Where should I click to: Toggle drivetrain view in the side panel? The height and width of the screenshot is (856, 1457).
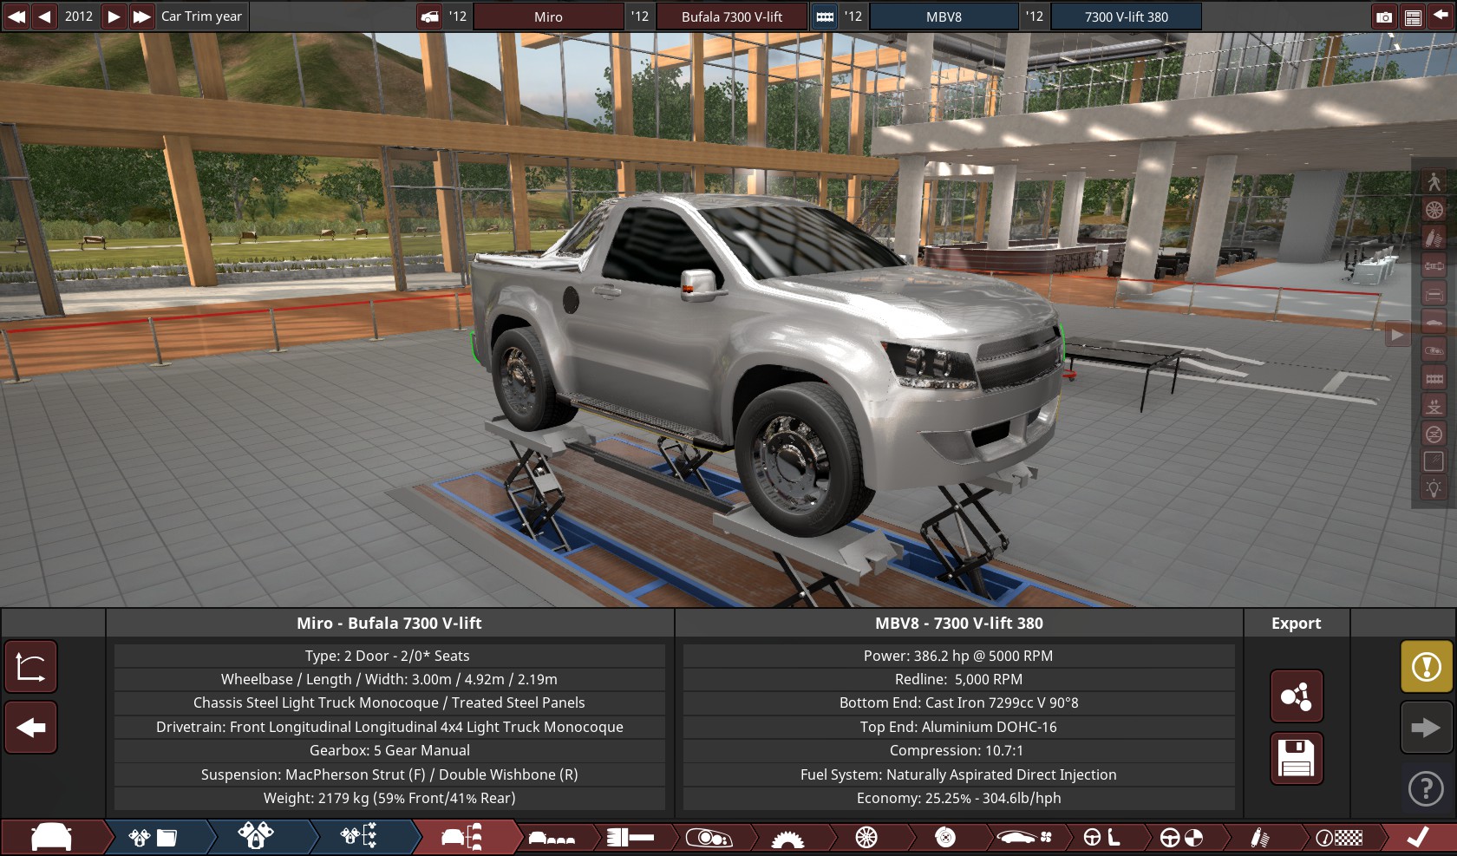tap(1434, 266)
